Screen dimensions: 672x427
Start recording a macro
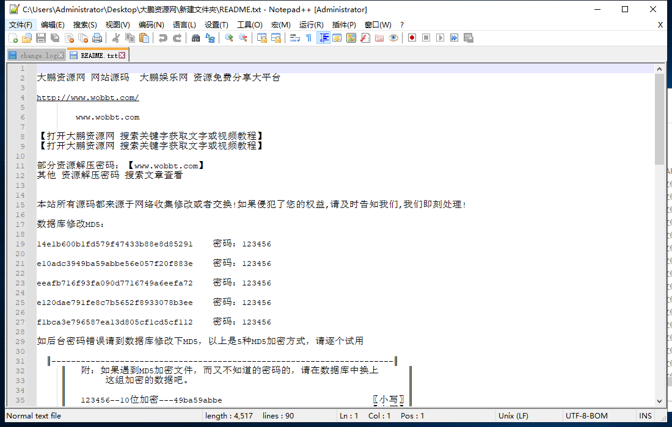(412, 38)
